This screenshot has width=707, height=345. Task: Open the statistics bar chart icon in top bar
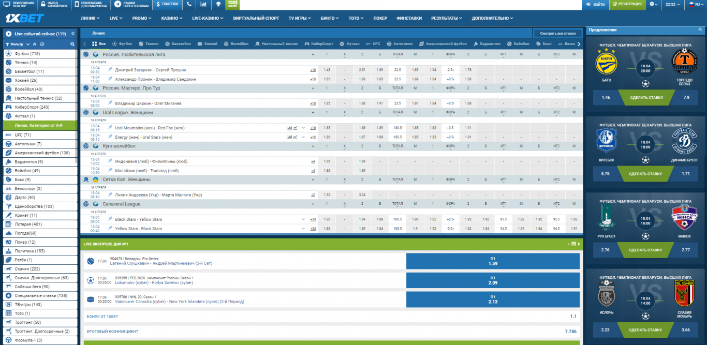(x=203, y=4)
